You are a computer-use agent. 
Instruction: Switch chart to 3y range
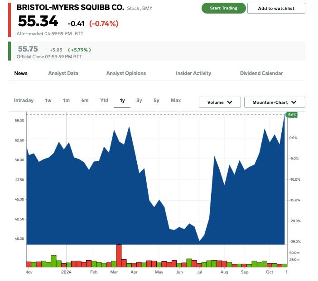(x=139, y=100)
